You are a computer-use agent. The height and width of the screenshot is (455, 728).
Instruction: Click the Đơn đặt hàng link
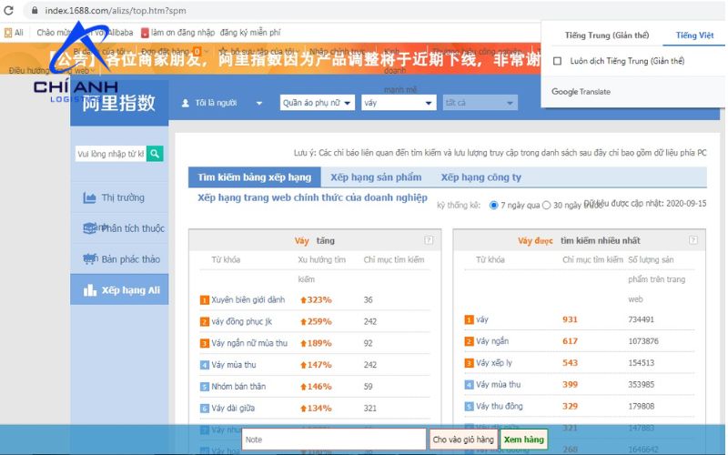(166, 51)
